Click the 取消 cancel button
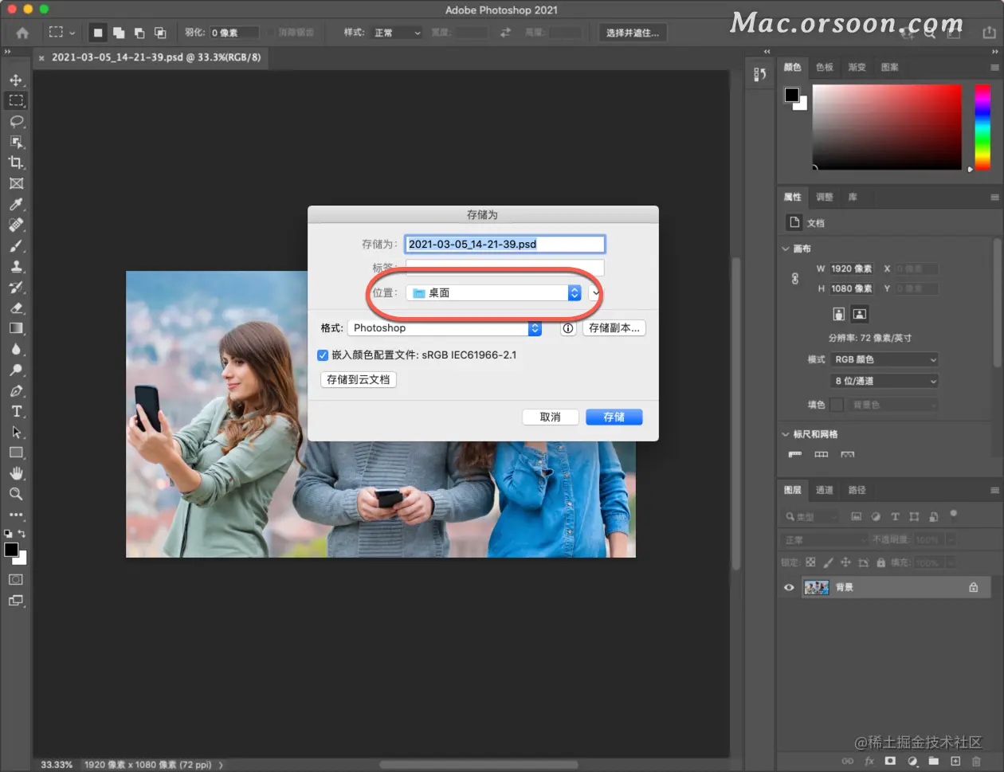Viewport: 1004px width, 772px height. coord(550,417)
